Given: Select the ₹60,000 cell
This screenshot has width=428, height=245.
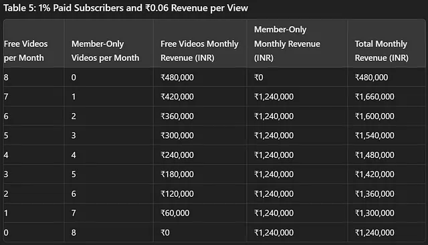Looking at the screenshot, I should [175, 213].
